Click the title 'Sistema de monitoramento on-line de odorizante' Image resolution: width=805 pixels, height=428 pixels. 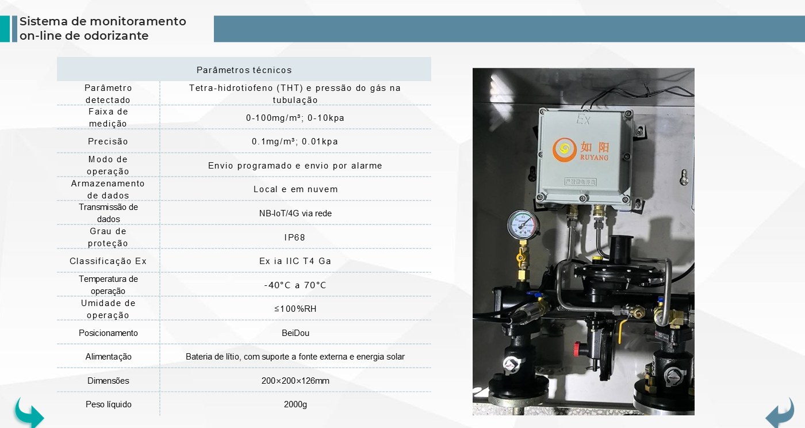coord(103,29)
